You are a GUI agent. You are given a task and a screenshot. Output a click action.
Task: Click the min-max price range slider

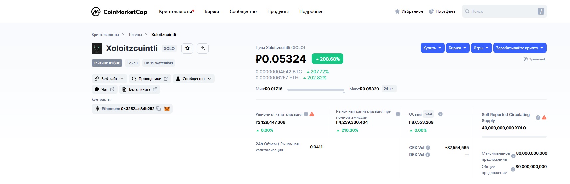tap(316, 90)
